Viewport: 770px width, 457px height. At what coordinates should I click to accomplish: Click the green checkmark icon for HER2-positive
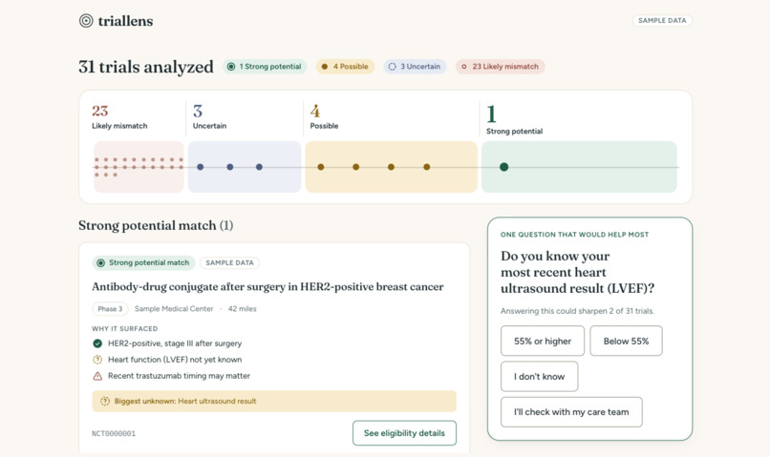pyautogui.click(x=97, y=343)
